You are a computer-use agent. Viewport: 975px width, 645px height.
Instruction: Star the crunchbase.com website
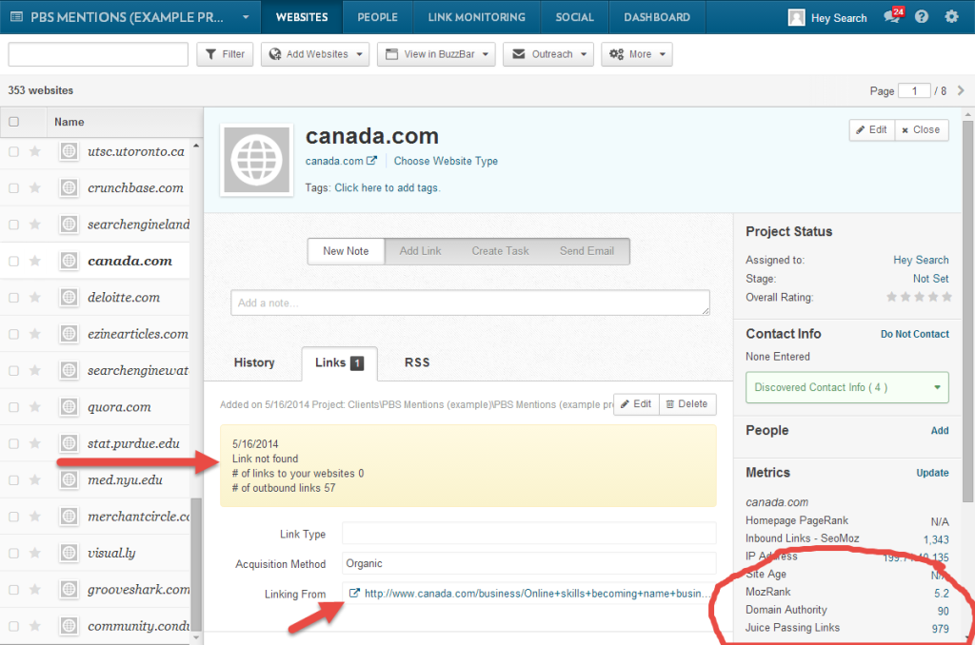coord(35,187)
